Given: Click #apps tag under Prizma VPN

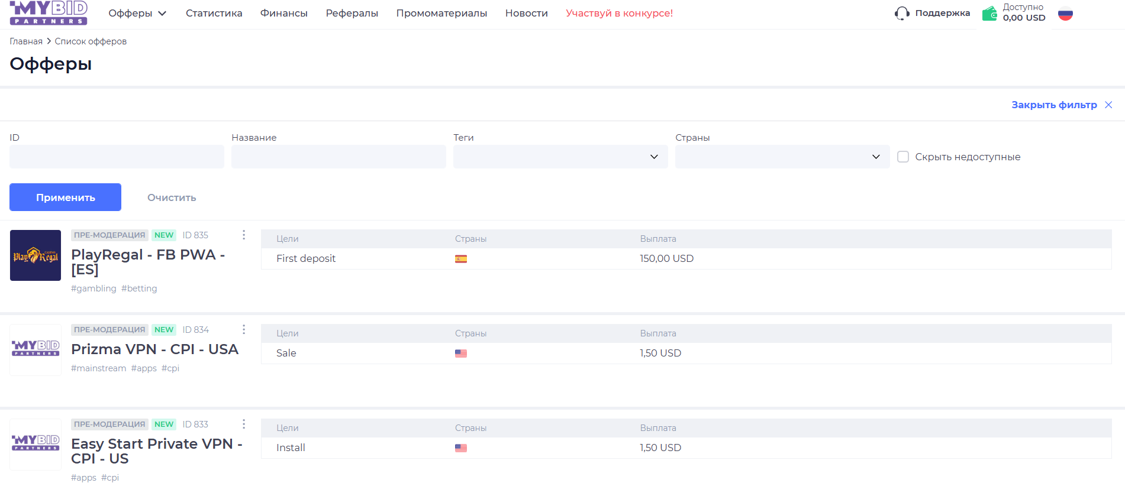Looking at the screenshot, I should 144,368.
